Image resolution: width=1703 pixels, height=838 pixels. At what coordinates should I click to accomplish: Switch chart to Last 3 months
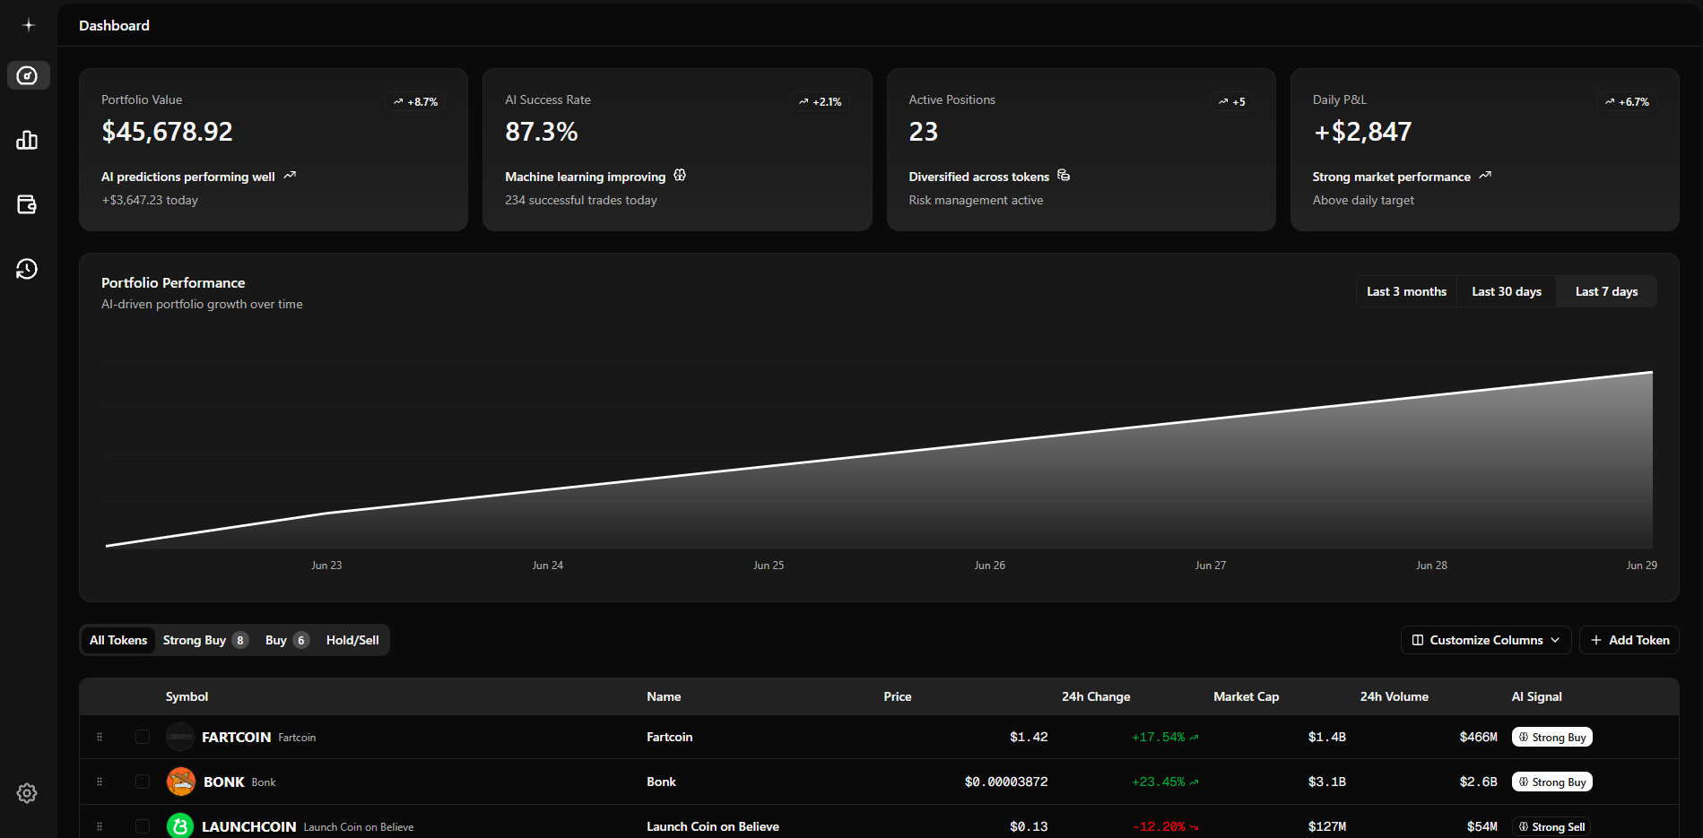tap(1406, 291)
